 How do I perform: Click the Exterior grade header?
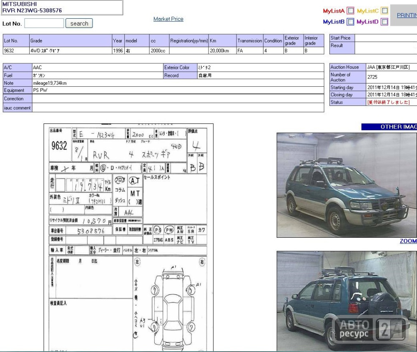click(293, 41)
